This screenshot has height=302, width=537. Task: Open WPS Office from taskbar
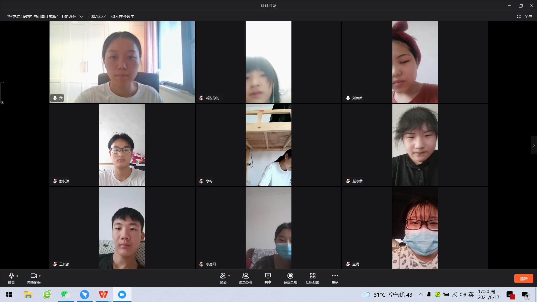point(103,294)
